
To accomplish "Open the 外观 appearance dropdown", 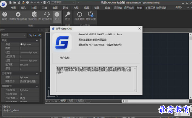I will 179,8.
